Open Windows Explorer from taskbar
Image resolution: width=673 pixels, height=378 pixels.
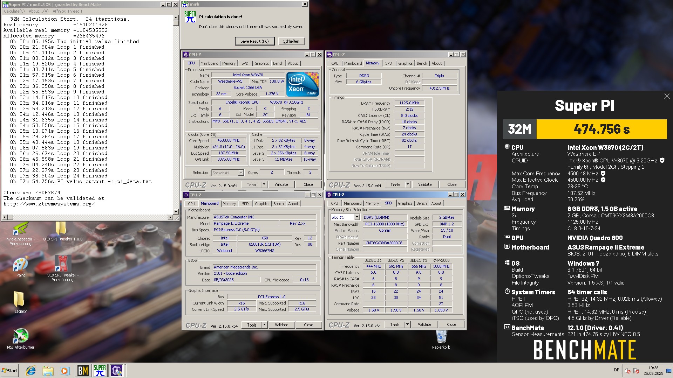pyautogui.click(x=48, y=370)
